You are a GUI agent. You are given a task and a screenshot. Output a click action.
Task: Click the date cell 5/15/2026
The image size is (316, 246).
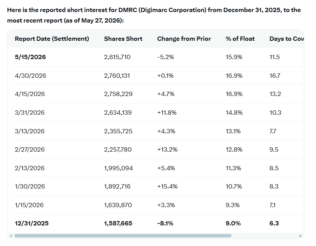pos(30,57)
